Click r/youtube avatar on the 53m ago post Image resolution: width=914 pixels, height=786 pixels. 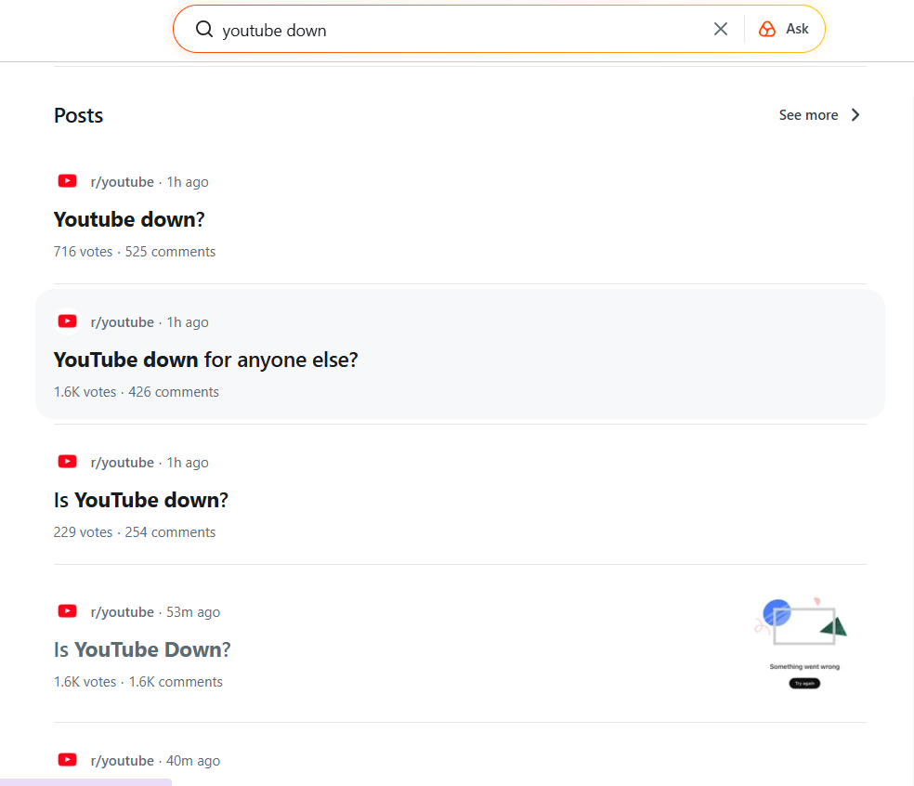(x=67, y=611)
